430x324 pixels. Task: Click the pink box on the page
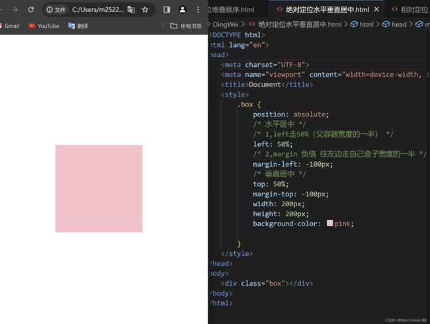tap(99, 188)
